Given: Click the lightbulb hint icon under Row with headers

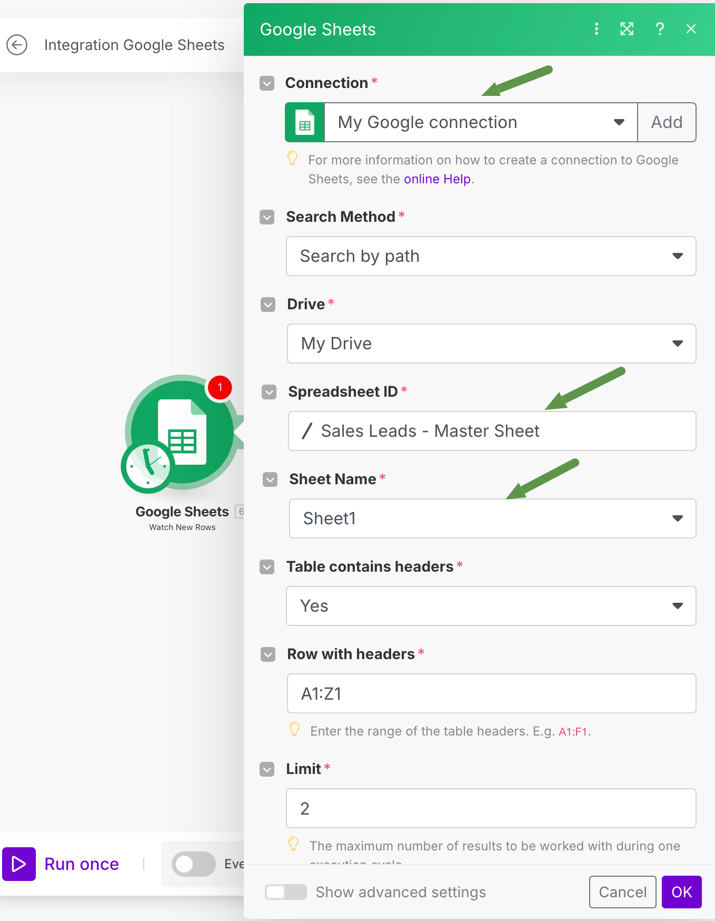Looking at the screenshot, I should click(294, 729).
